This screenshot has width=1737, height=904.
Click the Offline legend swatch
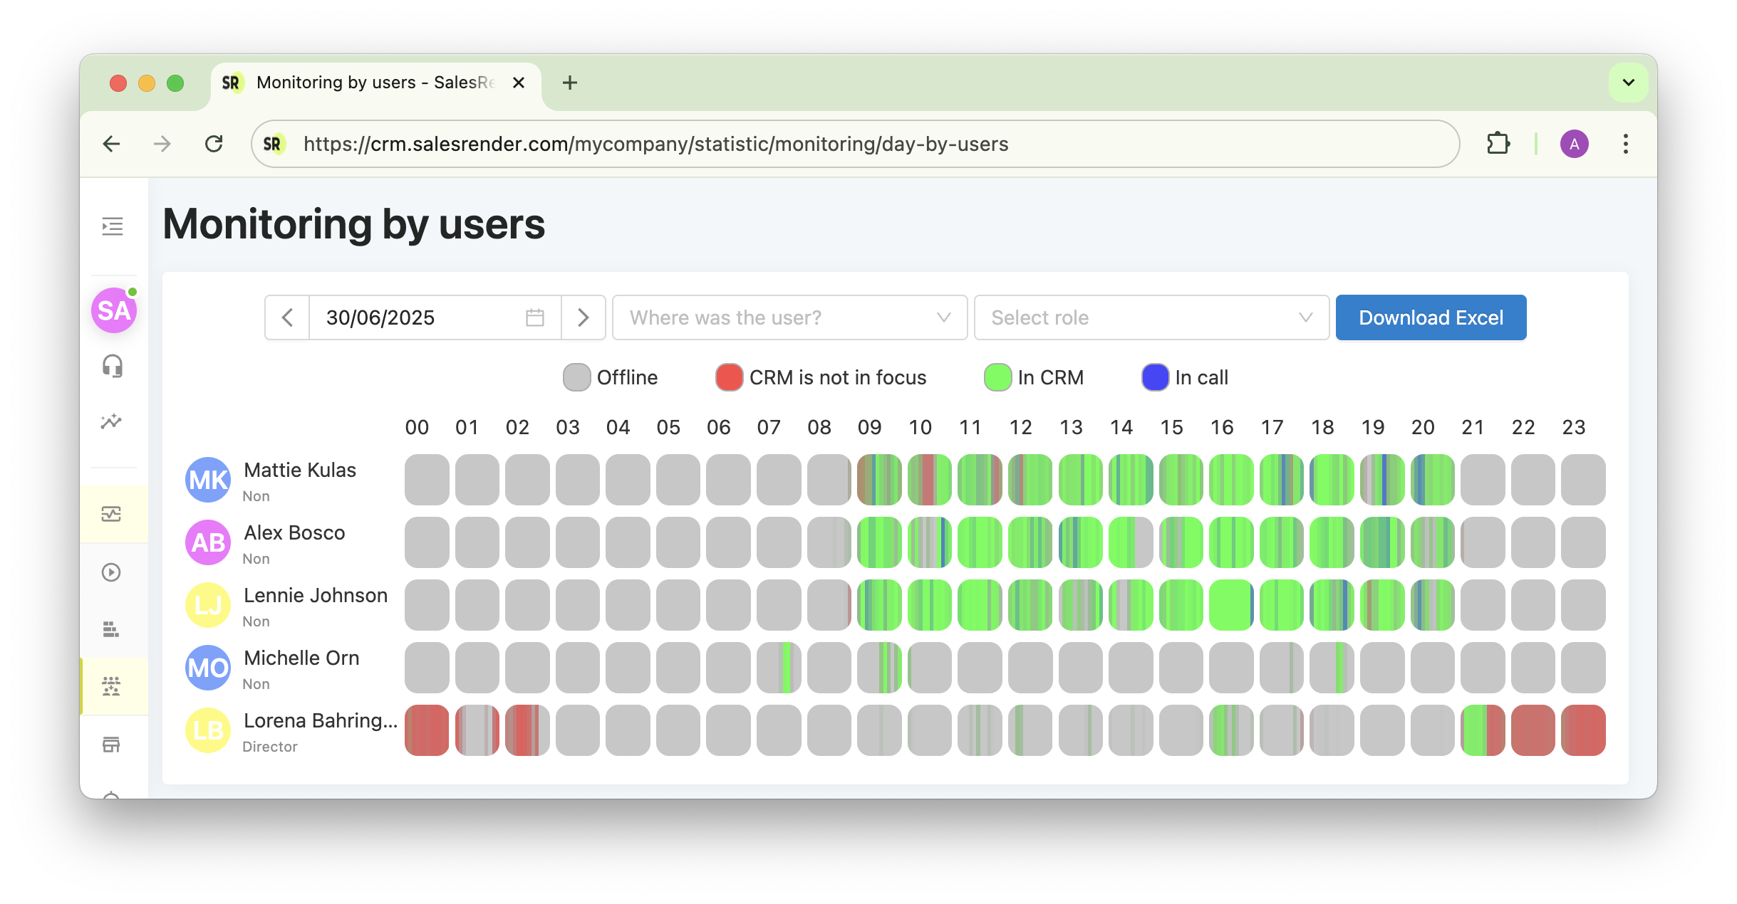(576, 377)
